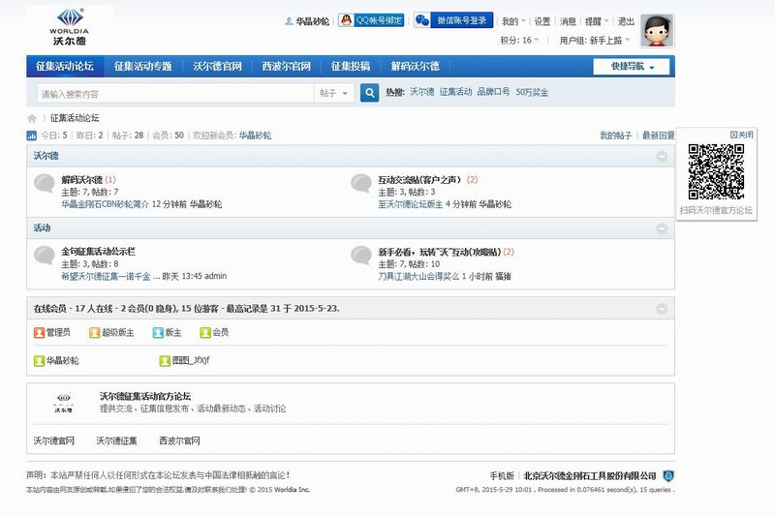
Task: Click the 管理员 orange user icon
Action: coord(39,333)
